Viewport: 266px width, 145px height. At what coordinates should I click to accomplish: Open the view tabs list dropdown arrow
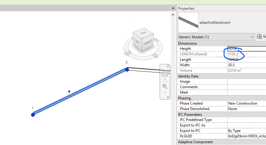click(x=173, y=8)
